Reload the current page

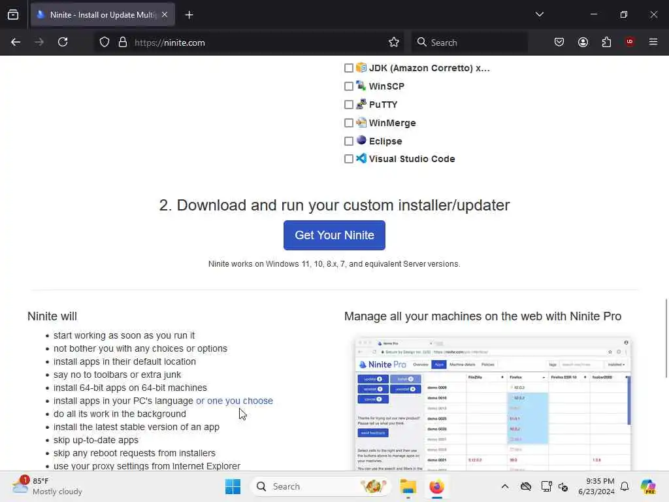[x=63, y=42]
